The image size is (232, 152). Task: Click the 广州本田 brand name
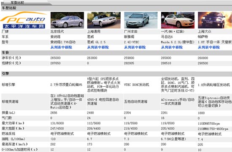(x=131, y=32)
